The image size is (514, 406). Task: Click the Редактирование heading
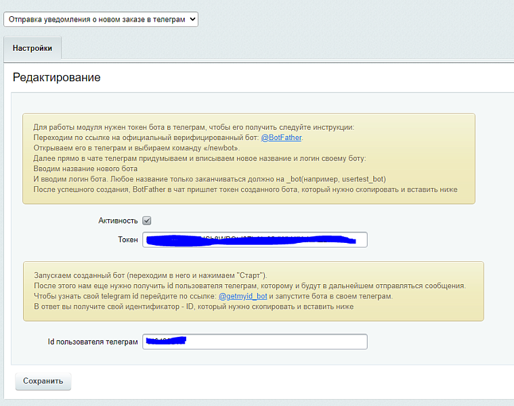pos(57,77)
